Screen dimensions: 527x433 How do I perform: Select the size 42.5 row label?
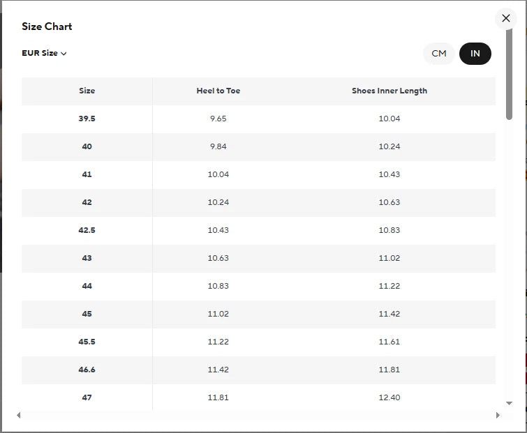point(87,230)
